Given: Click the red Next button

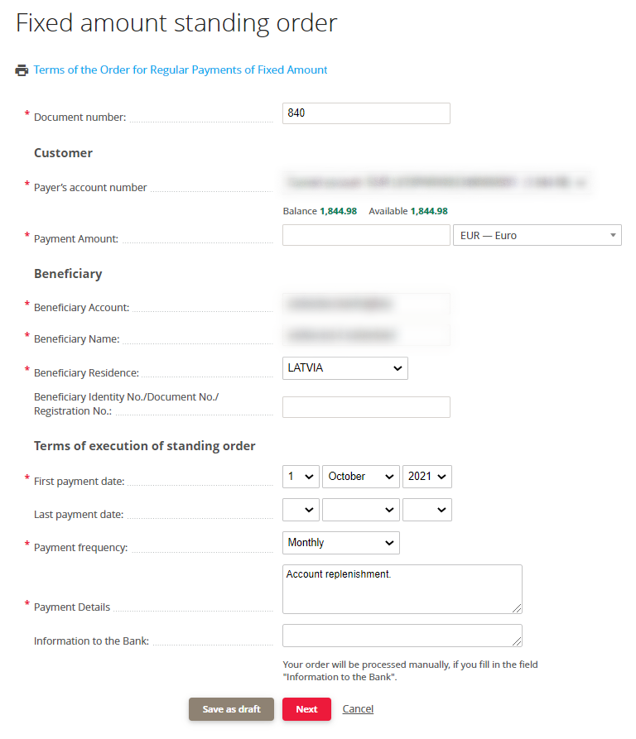Looking at the screenshot, I should [307, 709].
